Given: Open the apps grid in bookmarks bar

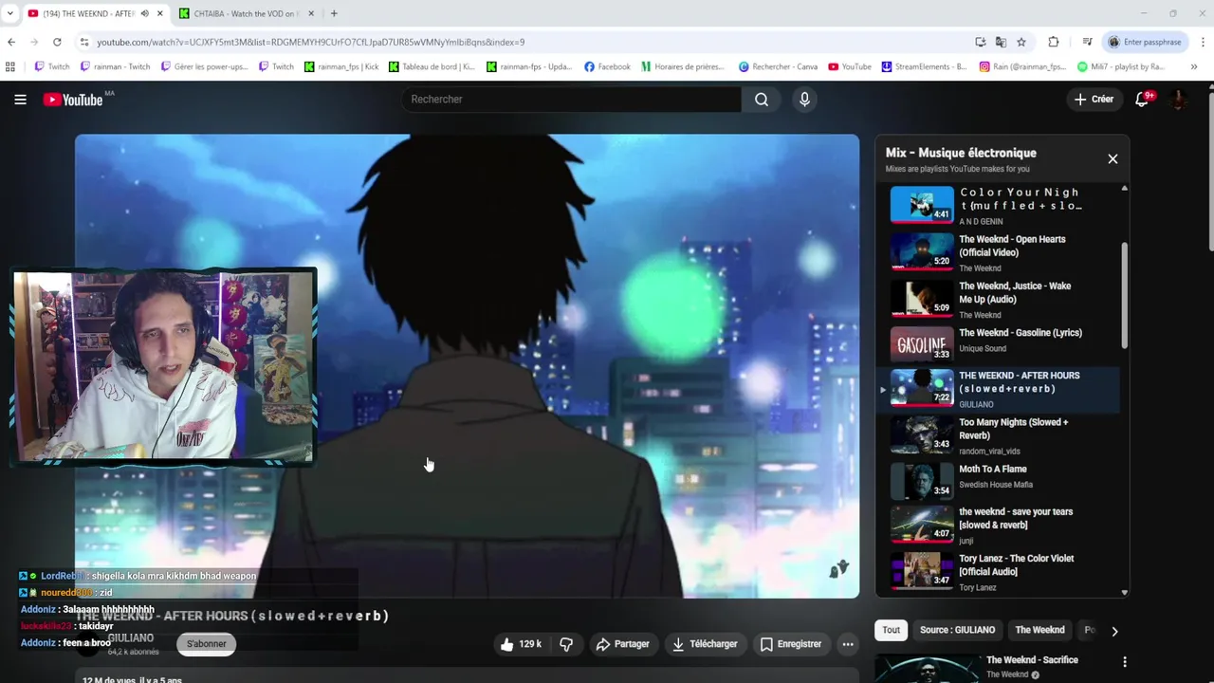Looking at the screenshot, I should tap(10, 66).
